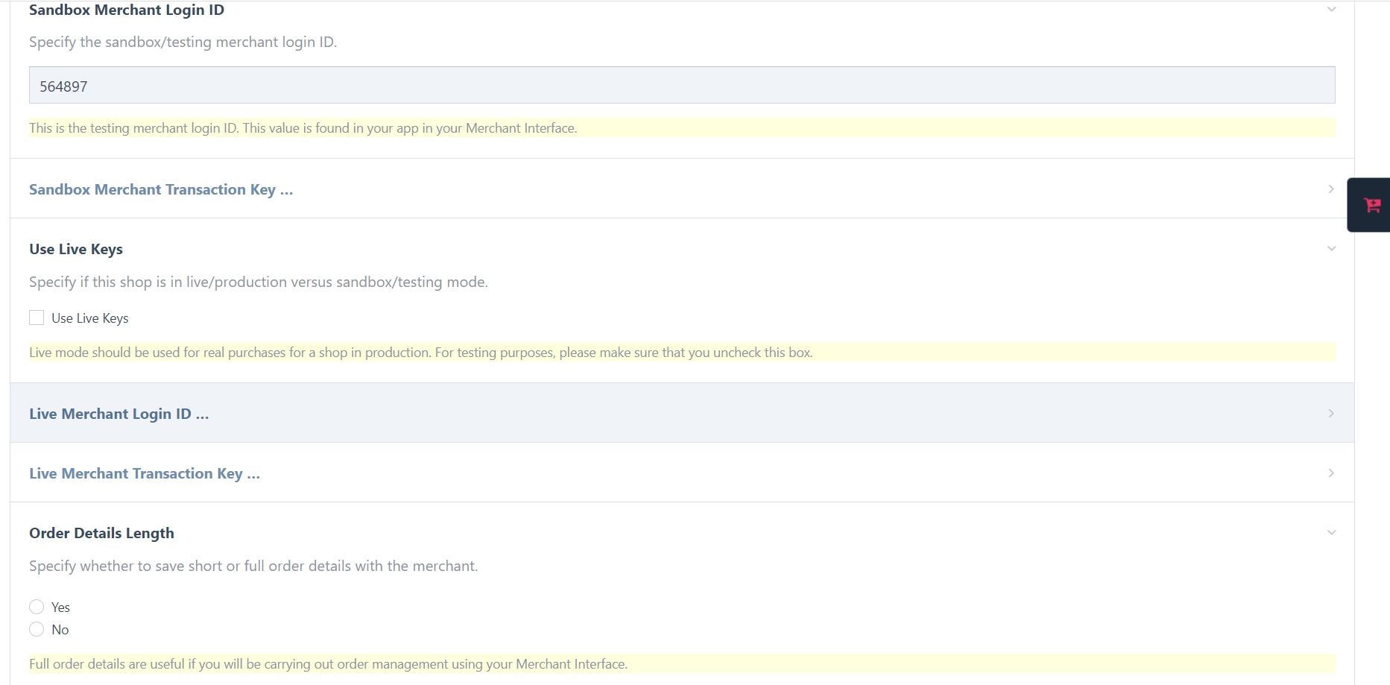Expand the Live Merchant Transaction Key chevron
Image resolution: width=1390 pixels, height=685 pixels.
[1331, 473]
